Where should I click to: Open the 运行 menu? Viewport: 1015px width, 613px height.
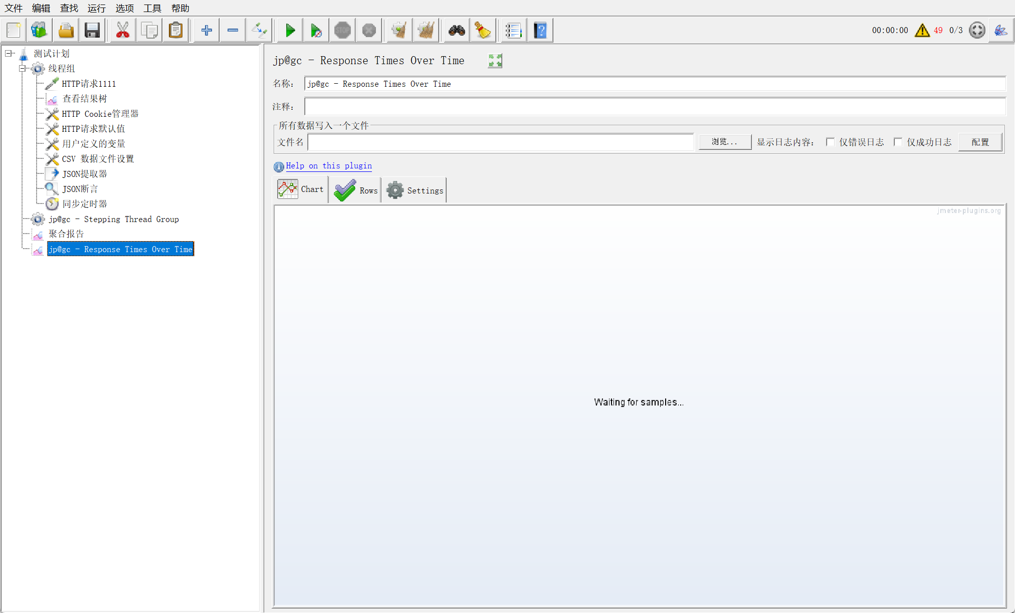click(x=97, y=8)
